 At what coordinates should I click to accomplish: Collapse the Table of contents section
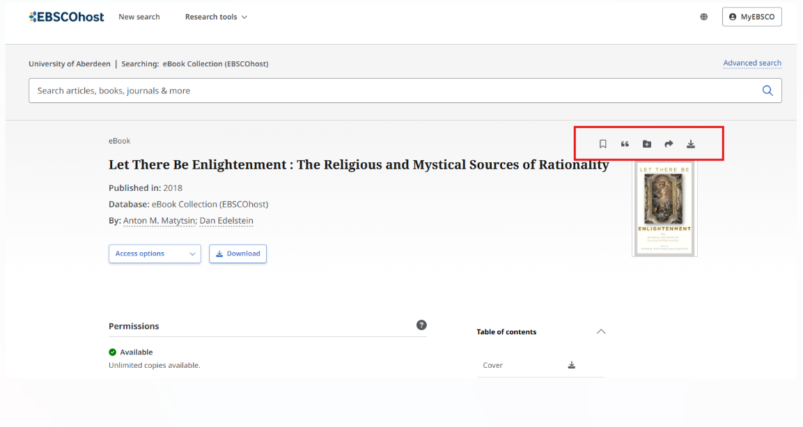click(x=601, y=332)
